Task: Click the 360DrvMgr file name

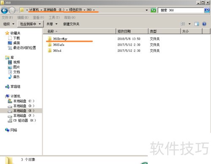Action: pyautogui.click(x=60, y=39)
